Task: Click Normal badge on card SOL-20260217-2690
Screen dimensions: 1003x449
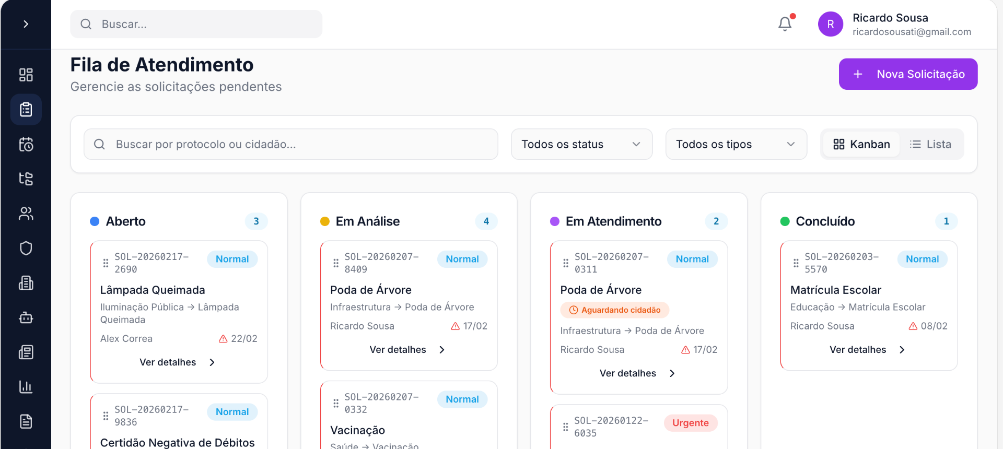Action: pyautogui.click(x=232, y=259)
